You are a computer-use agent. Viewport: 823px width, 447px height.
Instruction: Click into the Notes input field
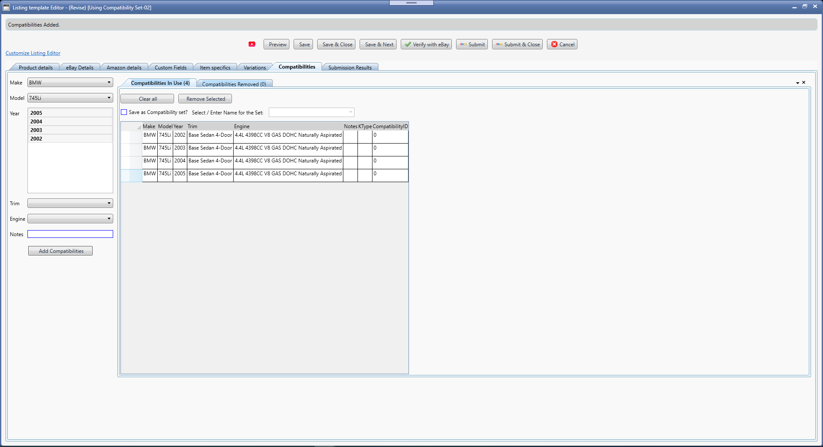point(70,234)
